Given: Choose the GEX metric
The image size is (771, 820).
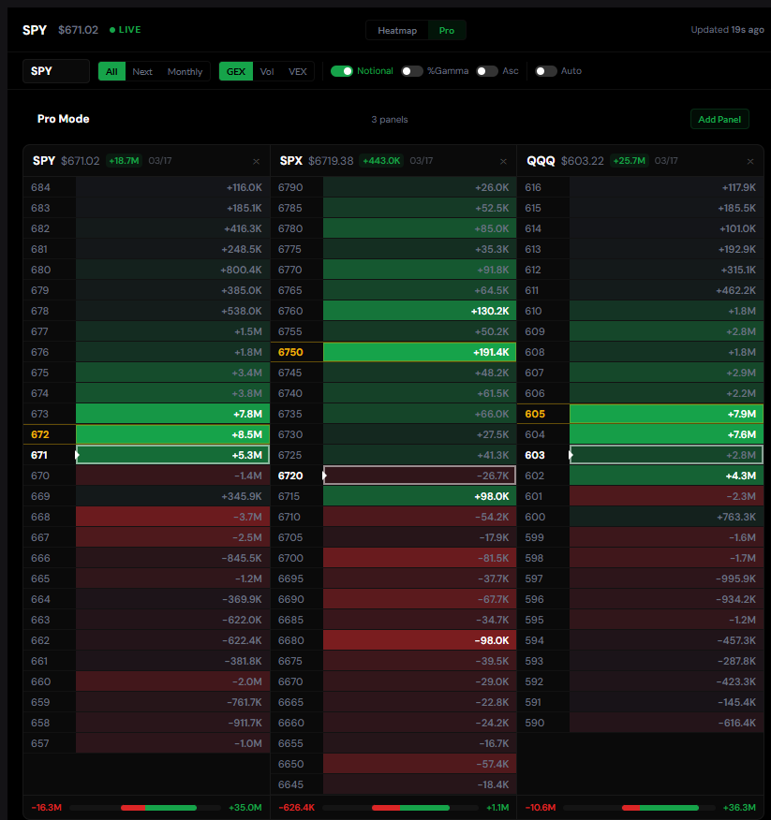Looking at the screenshot, I should (x=235, y=72).
